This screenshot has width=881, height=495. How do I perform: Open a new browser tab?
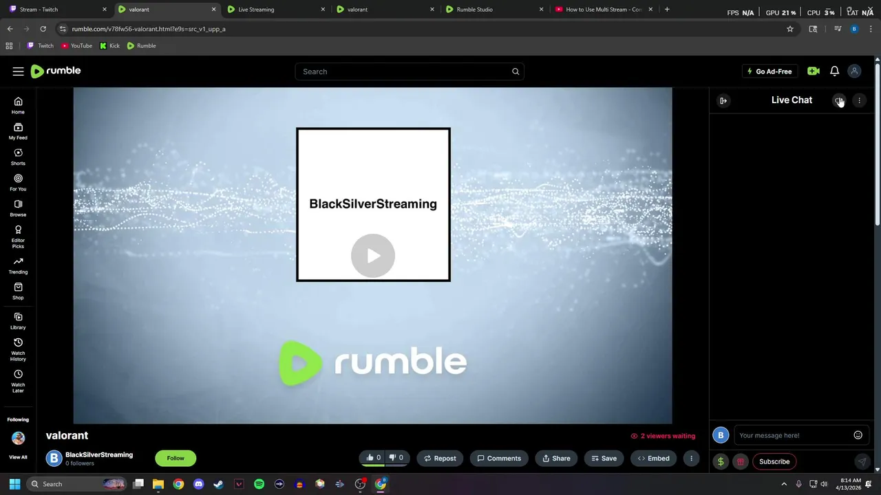pos(667,10)
